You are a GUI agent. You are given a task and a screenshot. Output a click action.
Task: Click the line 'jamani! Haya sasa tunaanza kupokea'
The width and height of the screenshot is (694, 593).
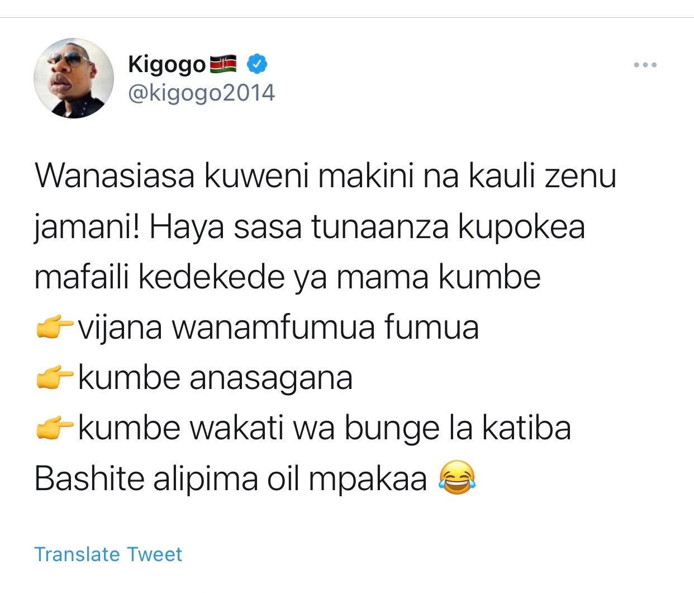(310, 227)
